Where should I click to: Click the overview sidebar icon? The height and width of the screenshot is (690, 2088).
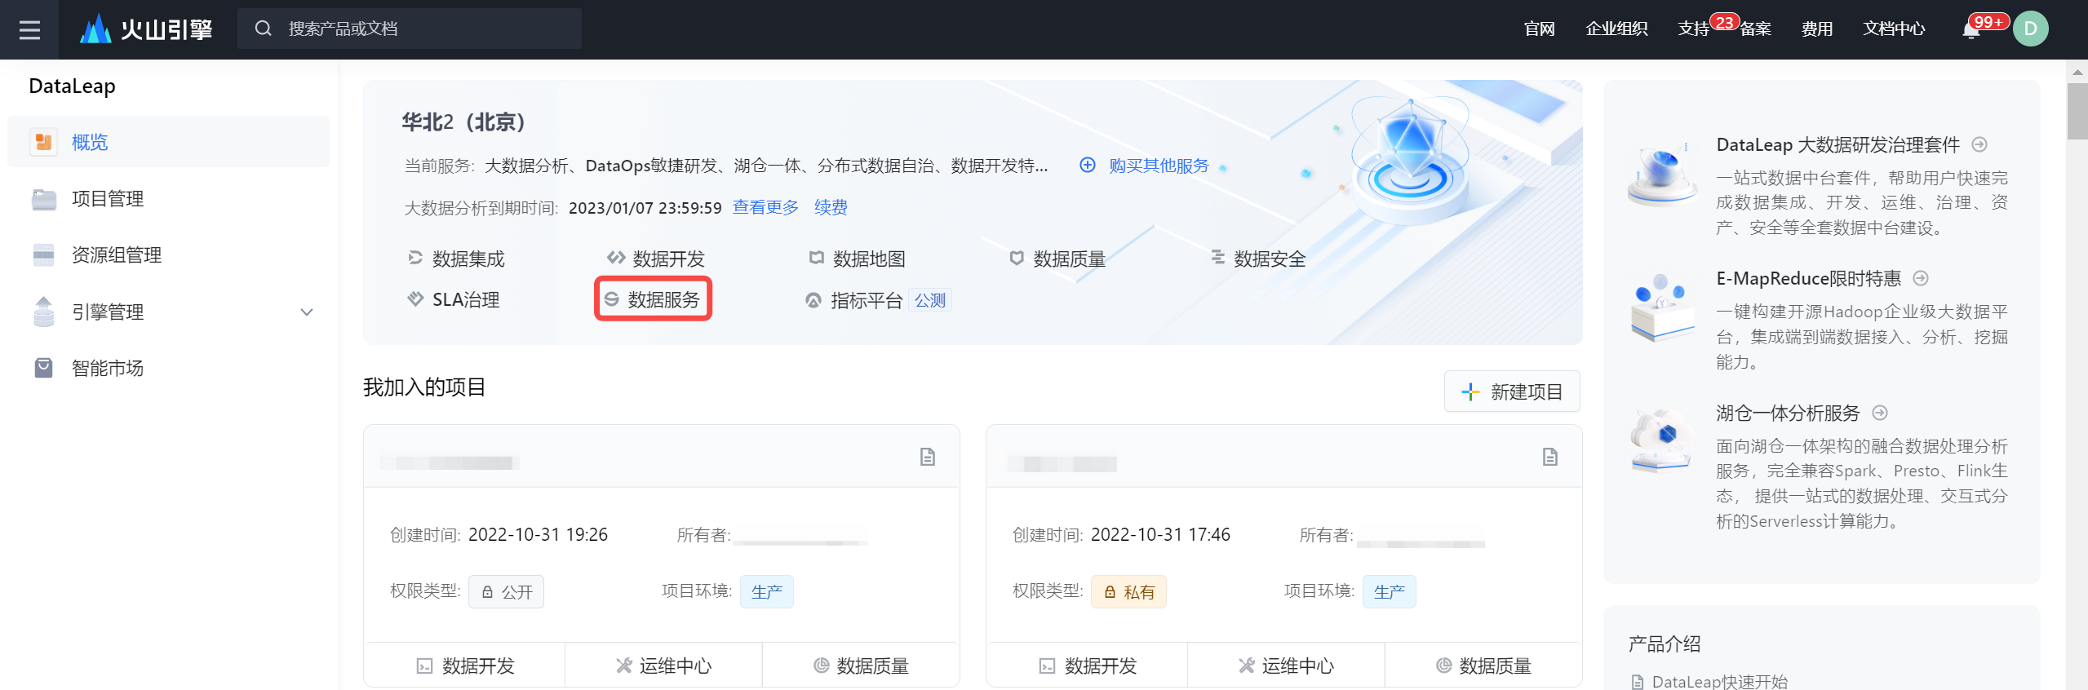[x=43, y=142]
